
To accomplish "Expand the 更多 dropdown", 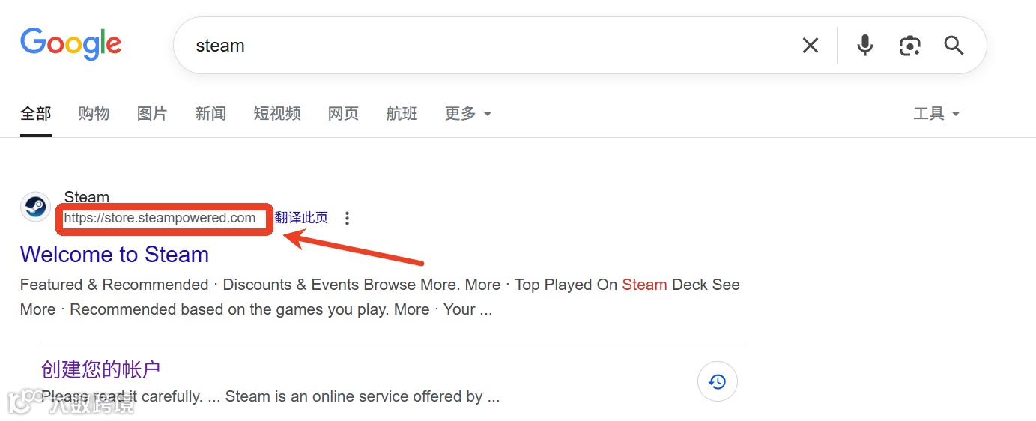I will coord(467,114).
